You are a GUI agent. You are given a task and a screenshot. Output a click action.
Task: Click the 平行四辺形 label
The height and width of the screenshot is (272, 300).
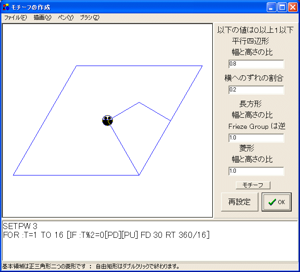[251, 41]
